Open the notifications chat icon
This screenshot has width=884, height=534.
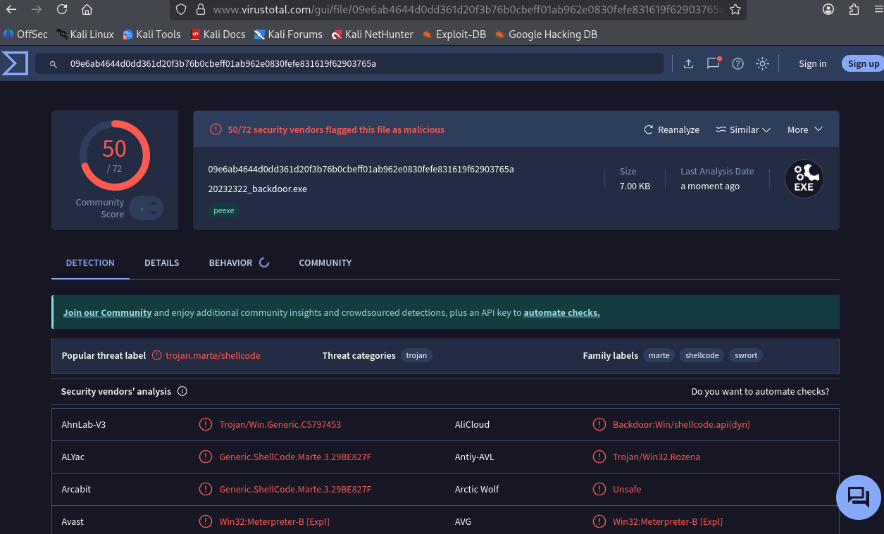click(x=714, y=63)
